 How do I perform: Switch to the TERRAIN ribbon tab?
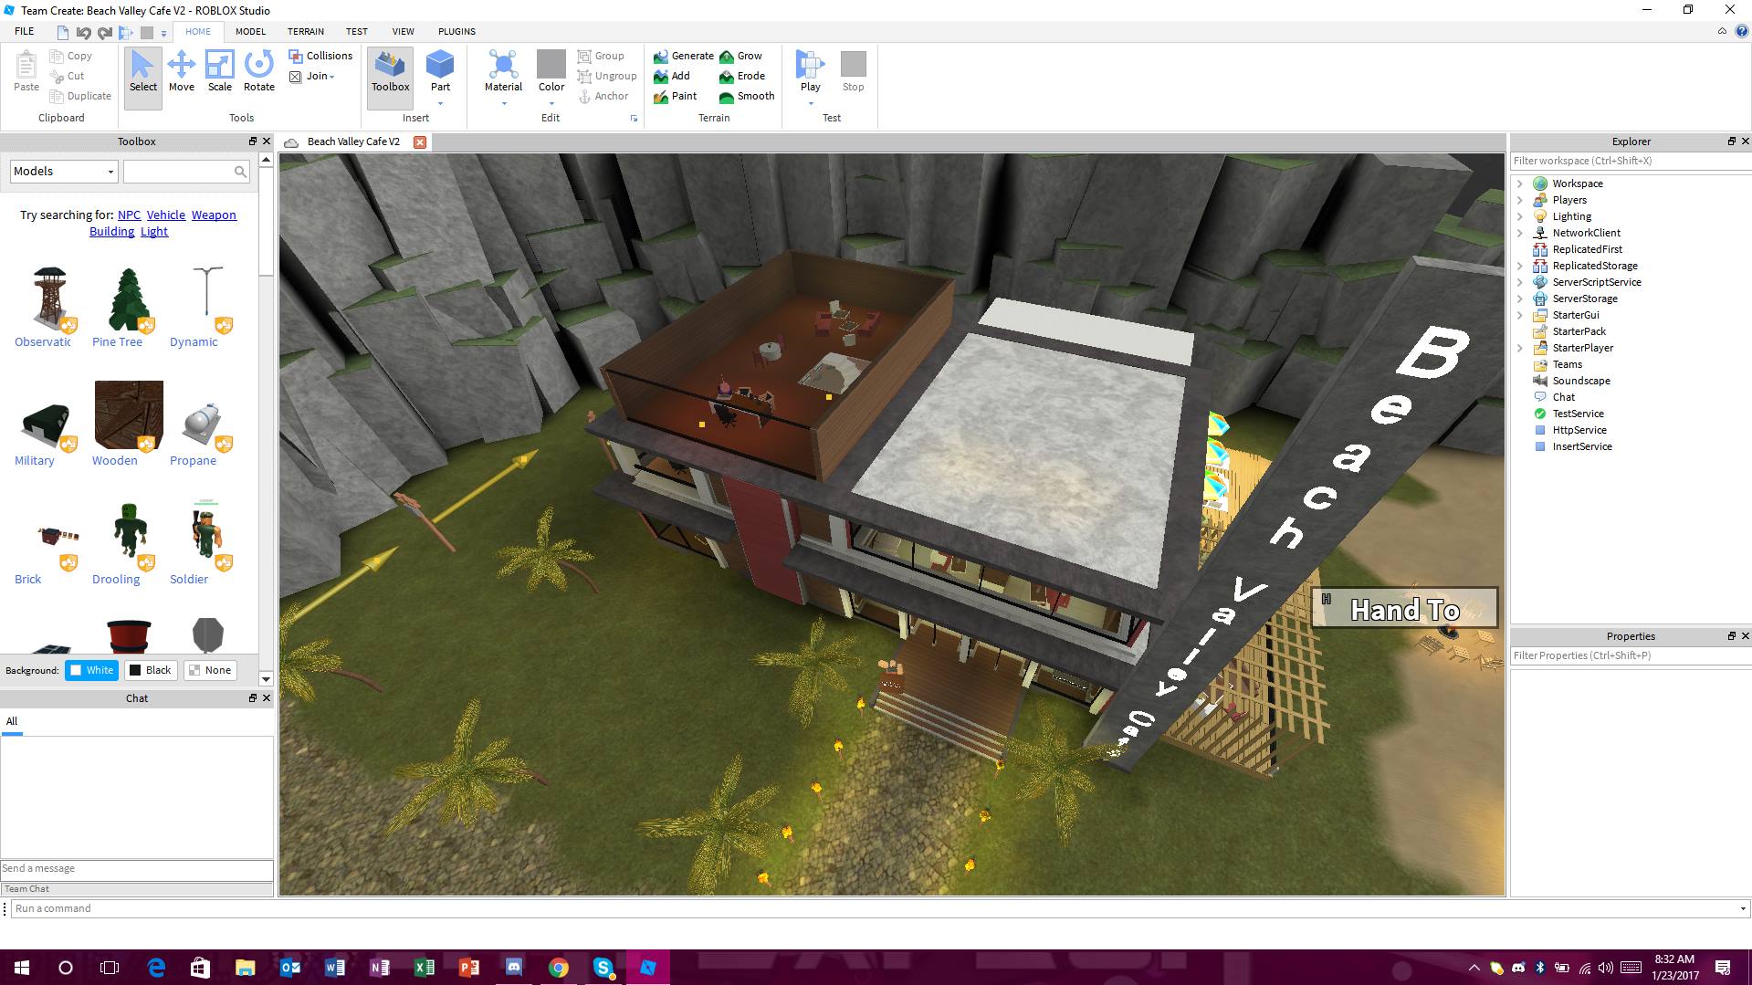[306, 31]
